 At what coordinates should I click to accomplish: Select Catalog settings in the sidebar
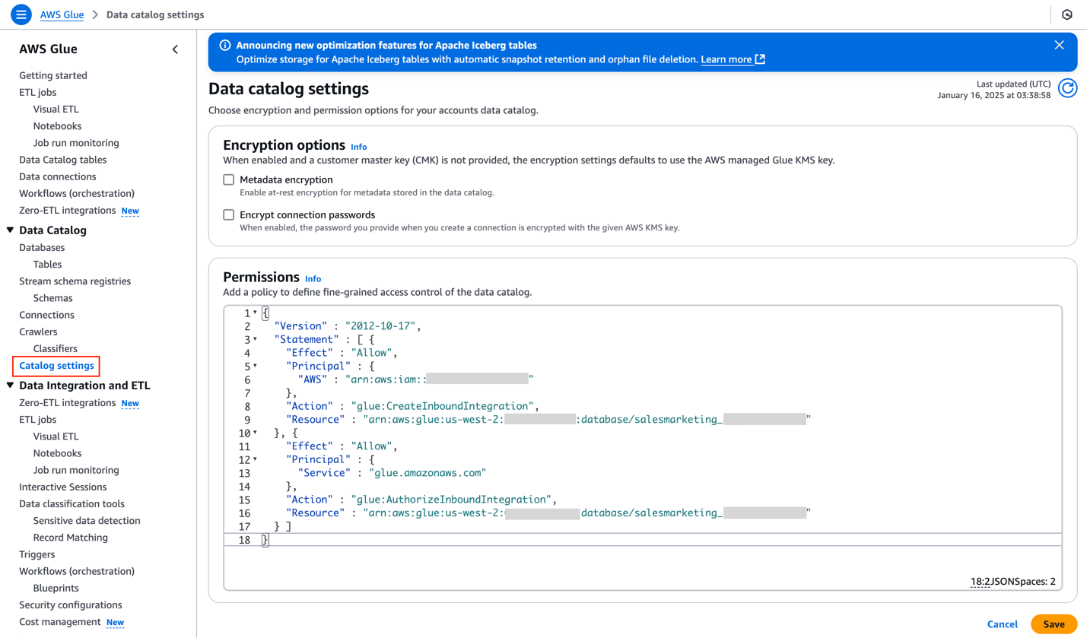click(56, 366)
